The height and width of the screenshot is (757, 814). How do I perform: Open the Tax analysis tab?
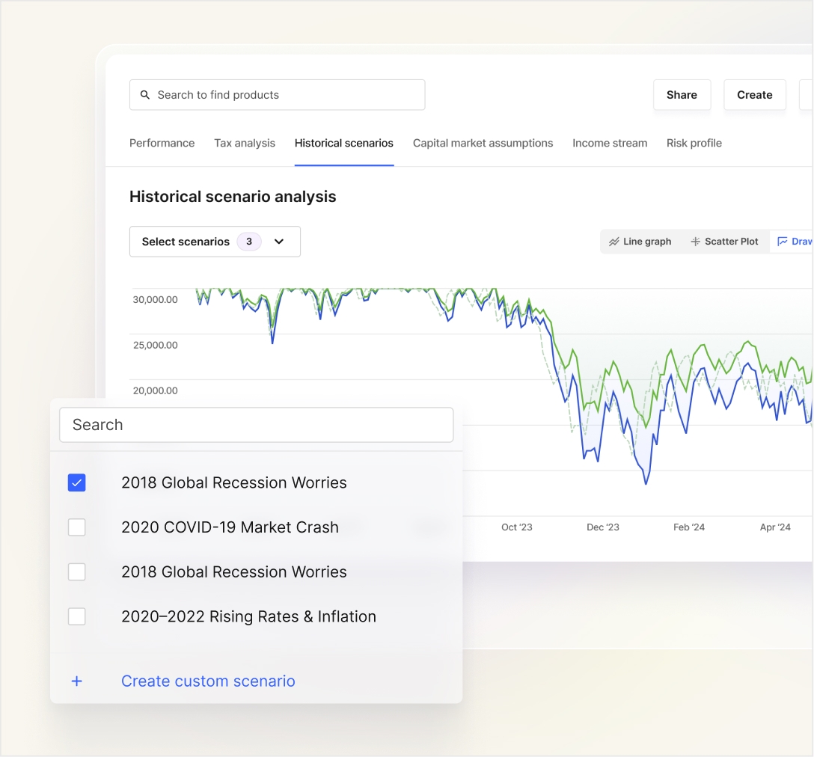point(245,143)
